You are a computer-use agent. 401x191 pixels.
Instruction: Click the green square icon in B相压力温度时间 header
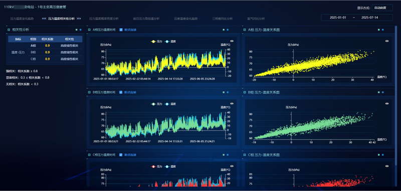coord(224,92)
